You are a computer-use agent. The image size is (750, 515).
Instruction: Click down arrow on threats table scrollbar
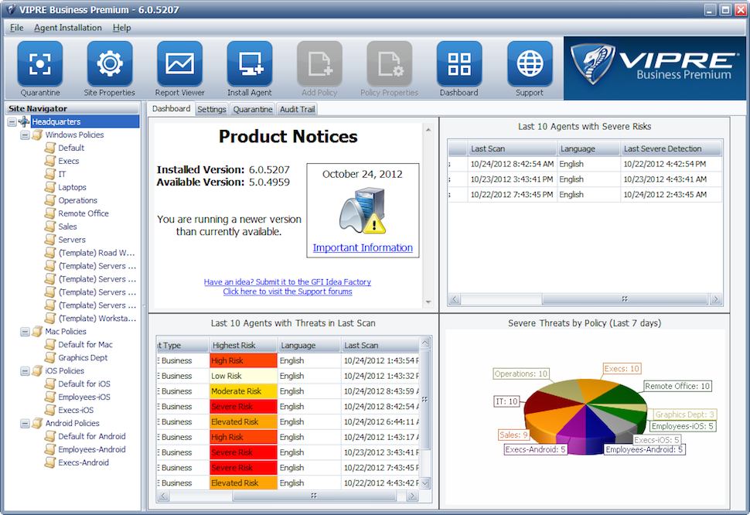[x=424, y=483]
